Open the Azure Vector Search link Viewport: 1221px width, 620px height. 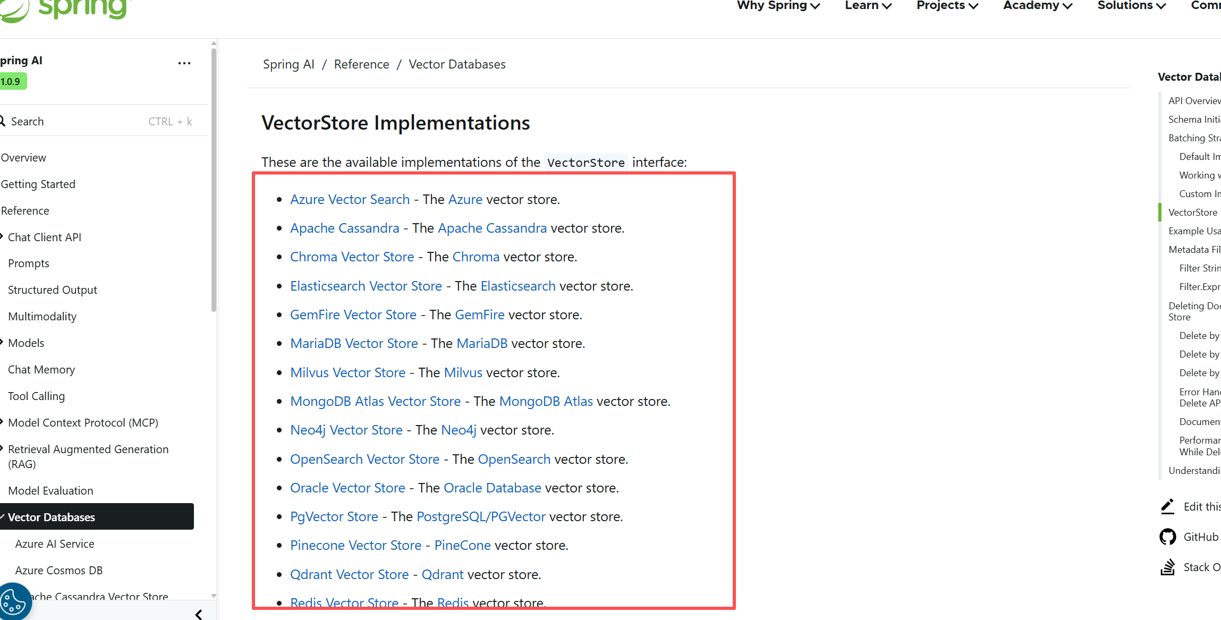pos(350,199)
